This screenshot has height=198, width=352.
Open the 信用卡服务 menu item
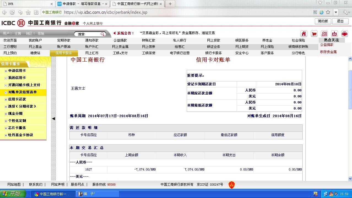[64, 53]
